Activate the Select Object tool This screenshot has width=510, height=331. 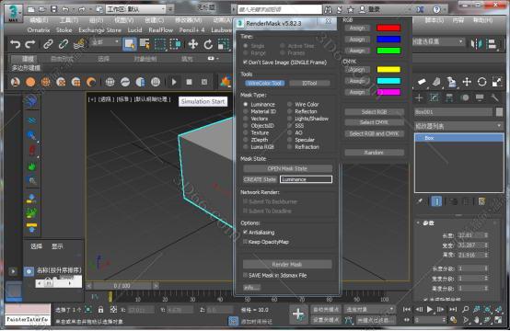(x=130, y=44)
